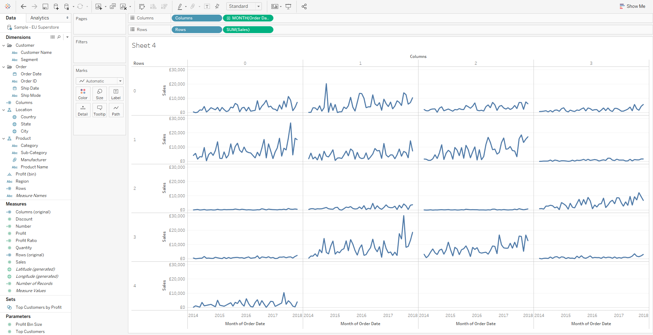
Task: Open Color settings in Marks card
Action: click(83, 94)
